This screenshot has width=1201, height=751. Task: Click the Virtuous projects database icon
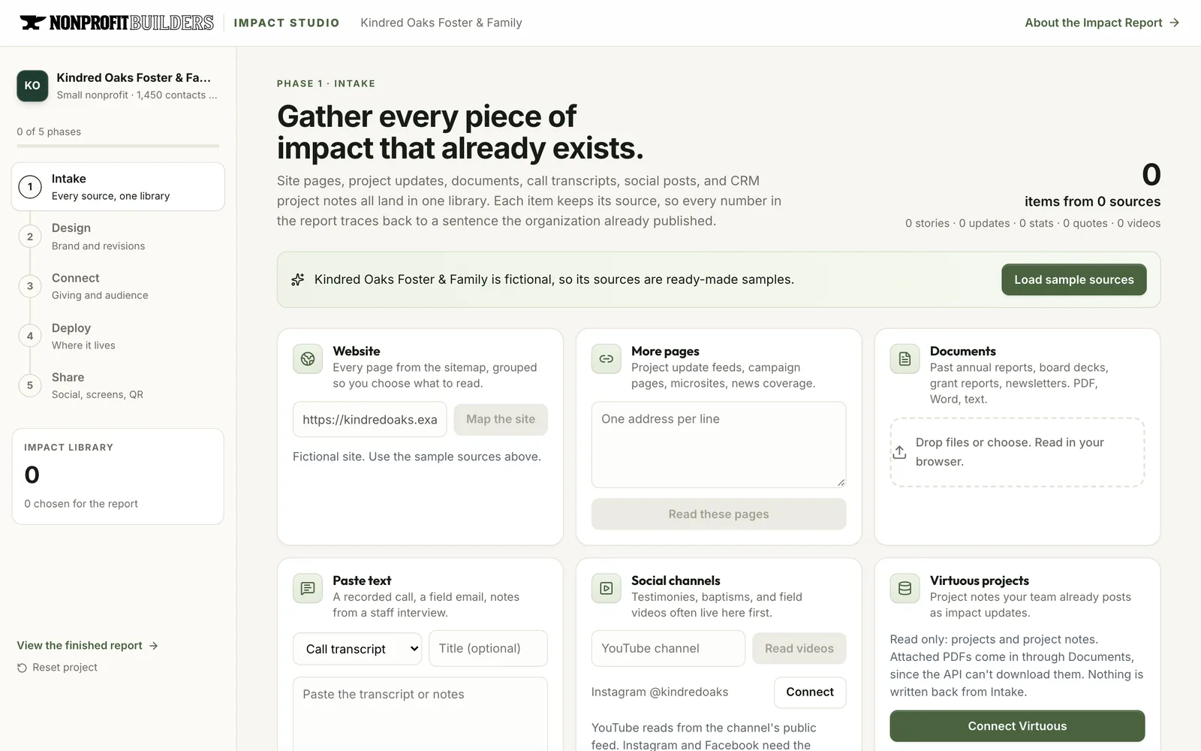coord(905,589)
